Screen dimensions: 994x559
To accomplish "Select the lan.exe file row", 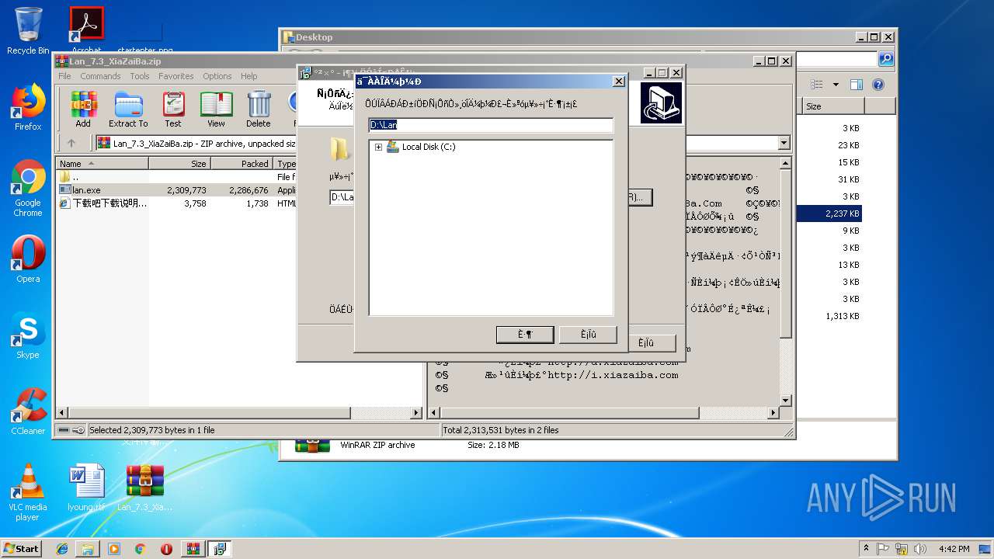I will click(x=176, y=190).
